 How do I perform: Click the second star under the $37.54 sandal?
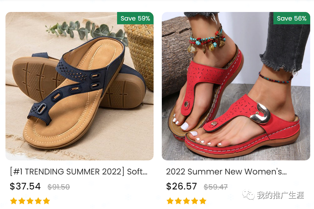[22, 201]
